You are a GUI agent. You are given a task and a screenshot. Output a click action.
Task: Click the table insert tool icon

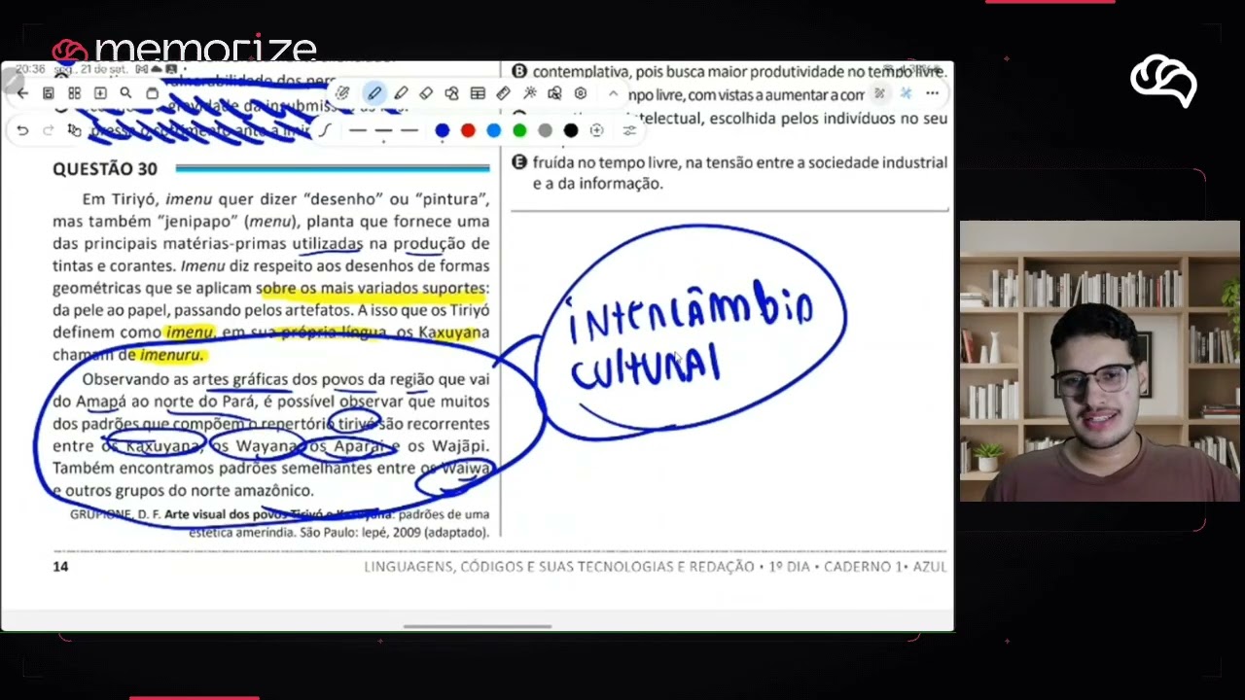478,93
